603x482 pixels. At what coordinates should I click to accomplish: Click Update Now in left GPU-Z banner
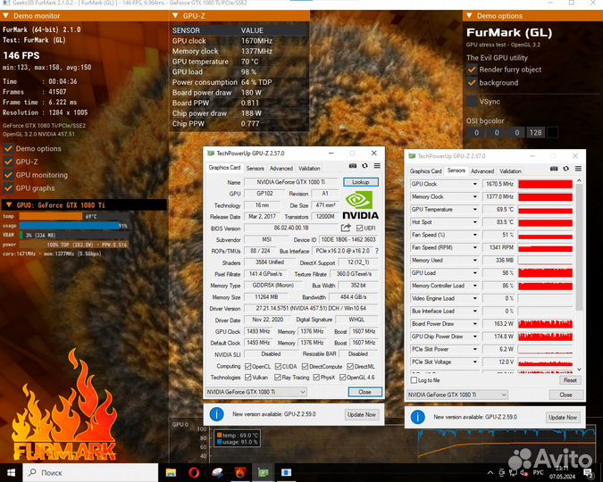(362, 414)
